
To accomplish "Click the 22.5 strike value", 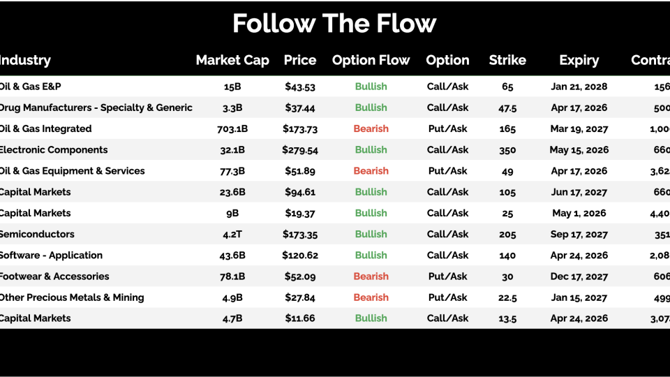I will (x=507, y=297).
